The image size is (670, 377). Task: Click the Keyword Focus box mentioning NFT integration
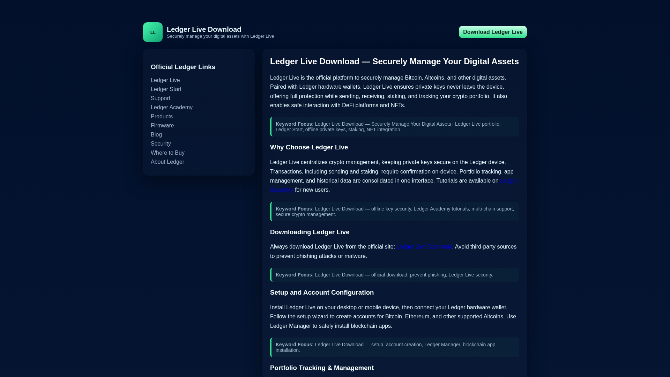click(395, 127)
